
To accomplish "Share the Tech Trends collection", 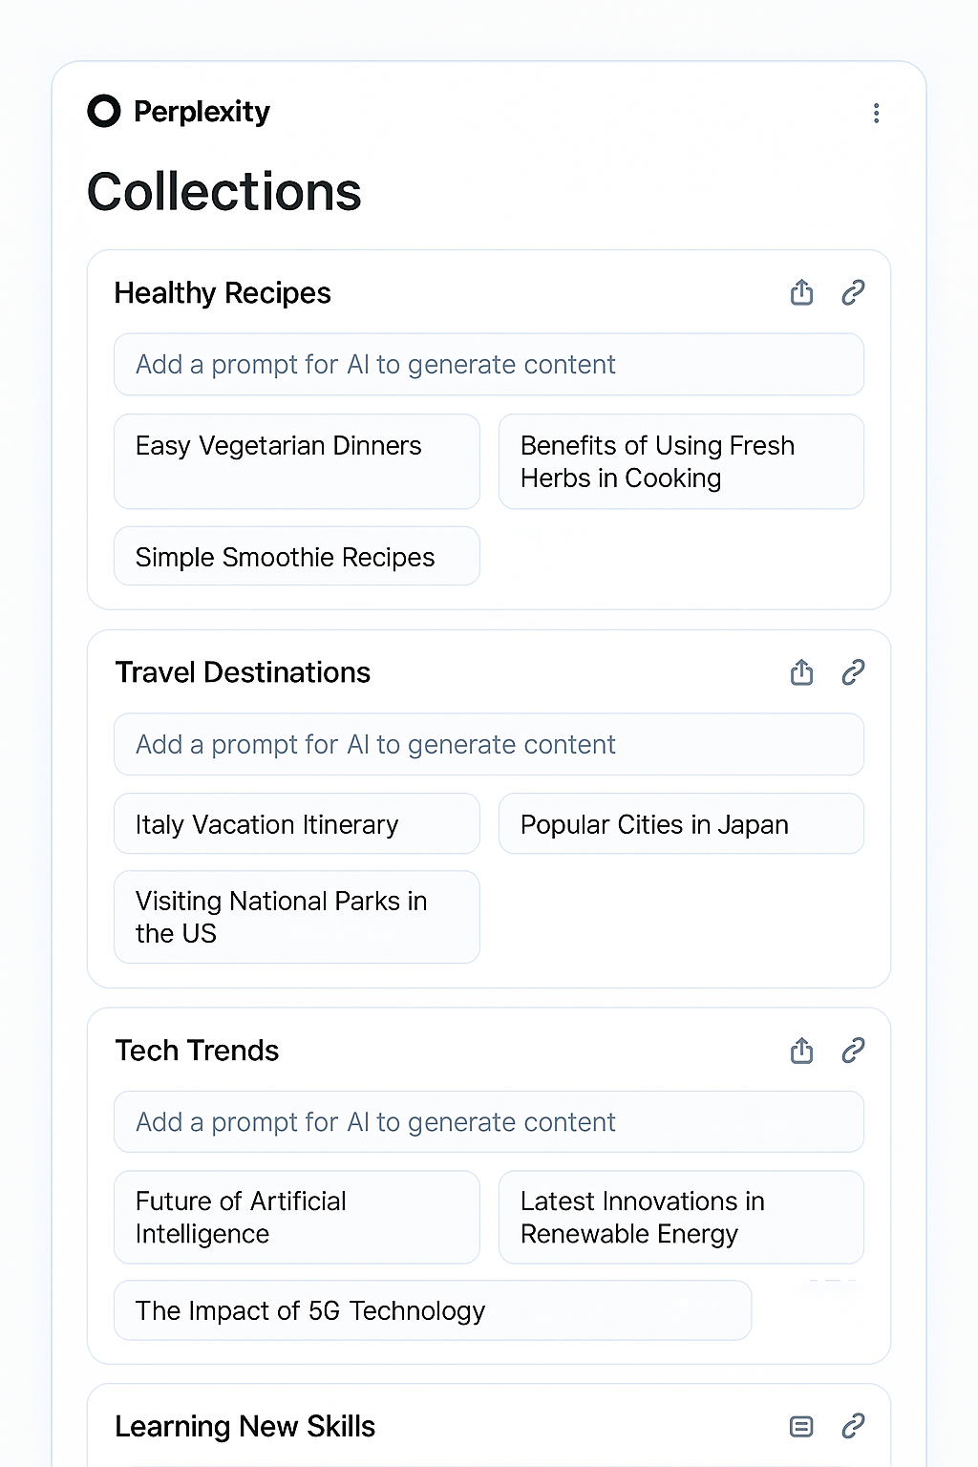I will coord(802,1051).
